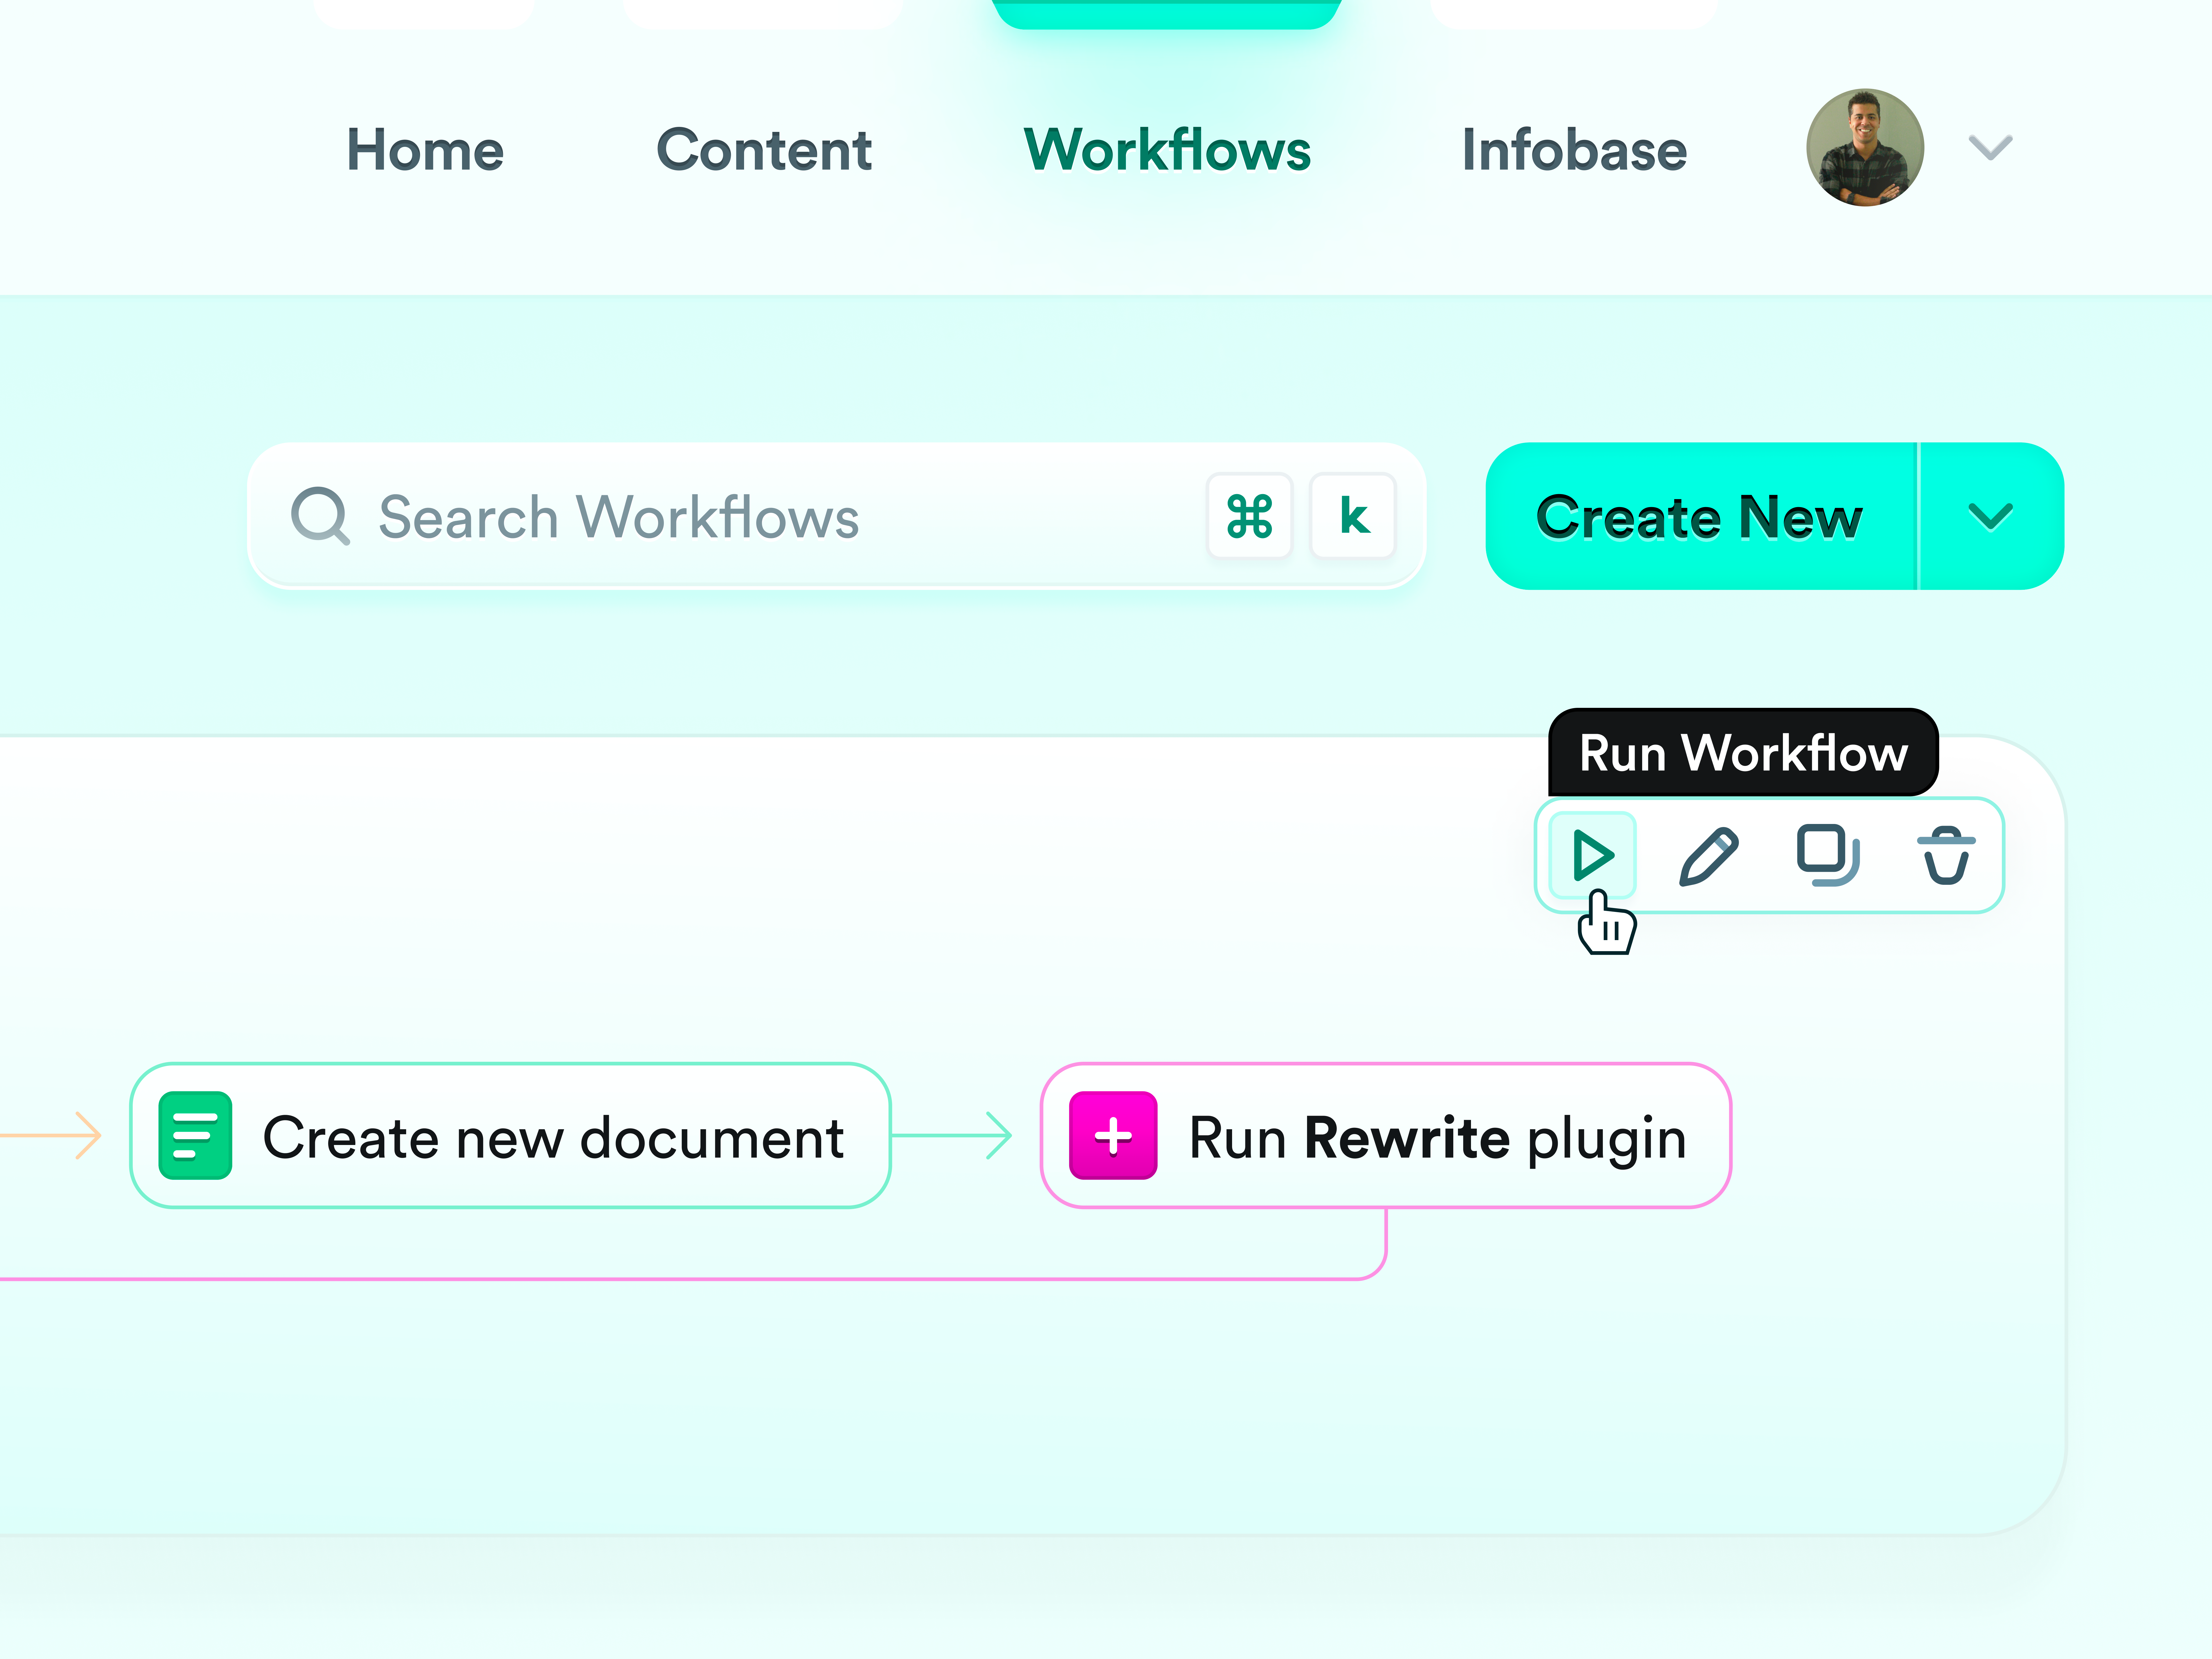
Task: Go to the Home tab
Action: point(425,150)
